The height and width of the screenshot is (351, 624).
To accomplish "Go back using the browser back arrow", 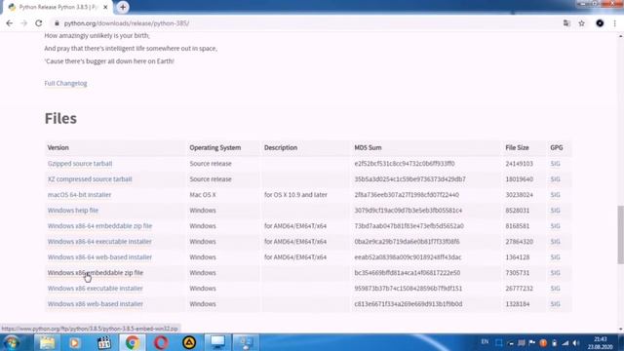I will [9, 23].
